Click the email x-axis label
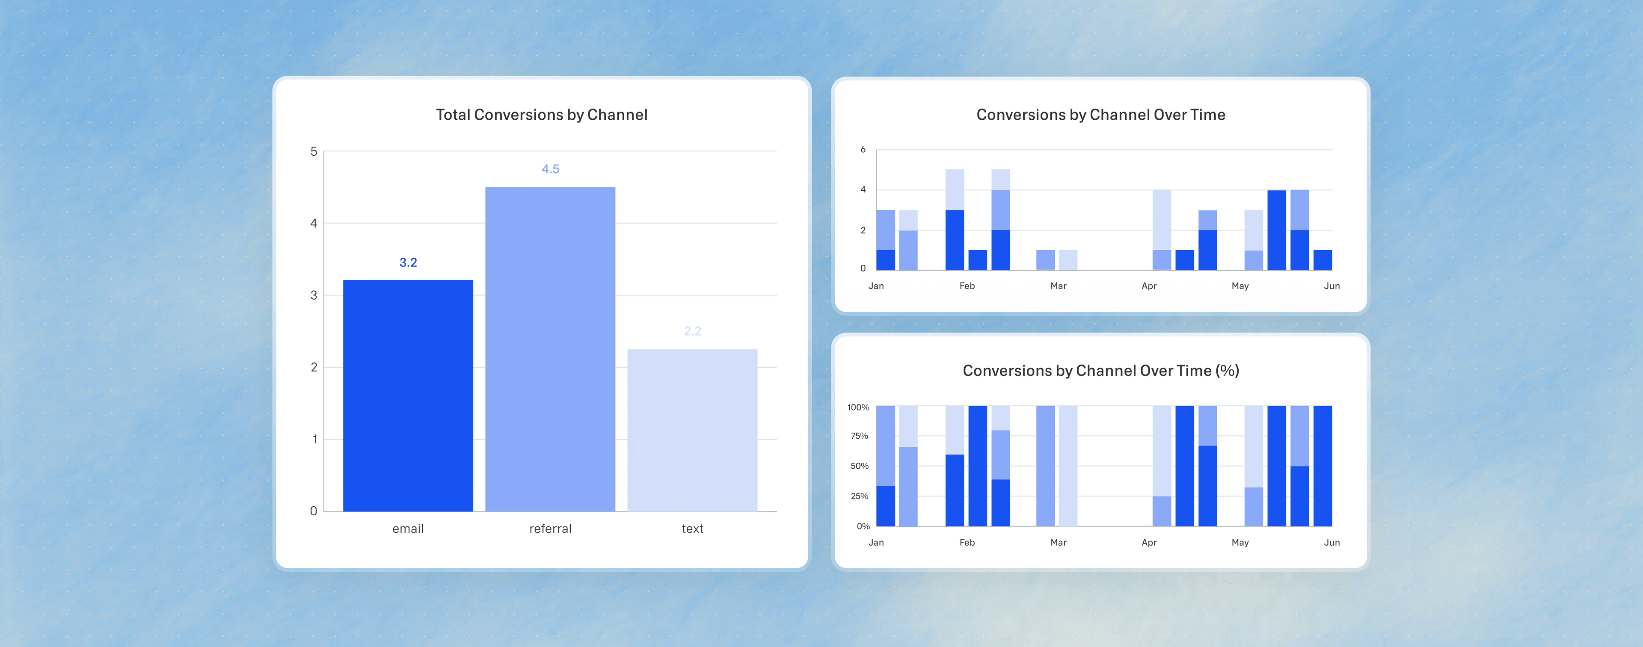Image resolution: width=1643 pixels, height=647 pixels. 408,529
